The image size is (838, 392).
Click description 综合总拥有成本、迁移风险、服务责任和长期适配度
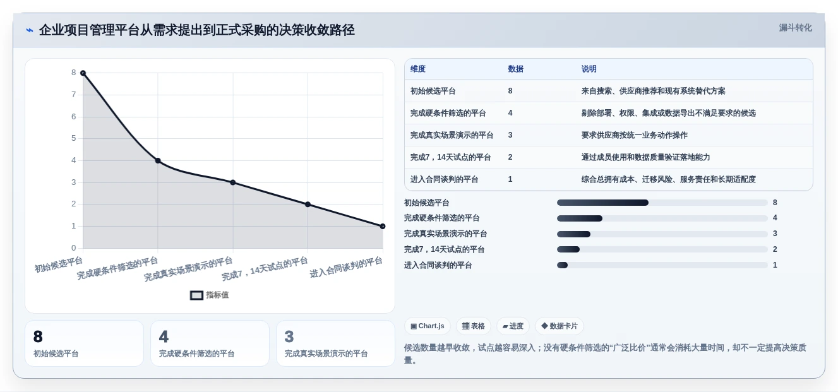[x=669, y=179]
